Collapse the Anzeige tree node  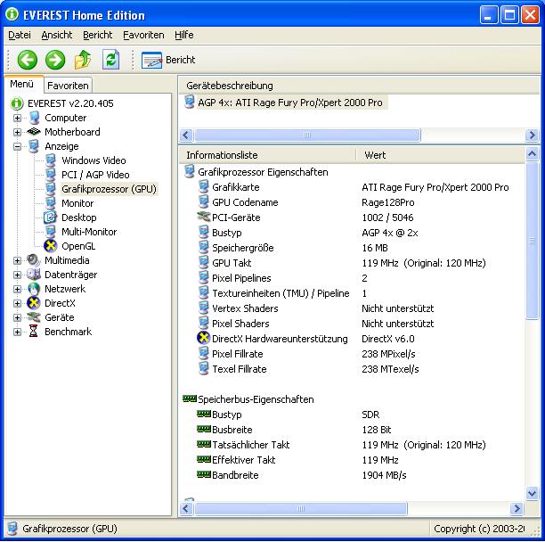(17, 146)
